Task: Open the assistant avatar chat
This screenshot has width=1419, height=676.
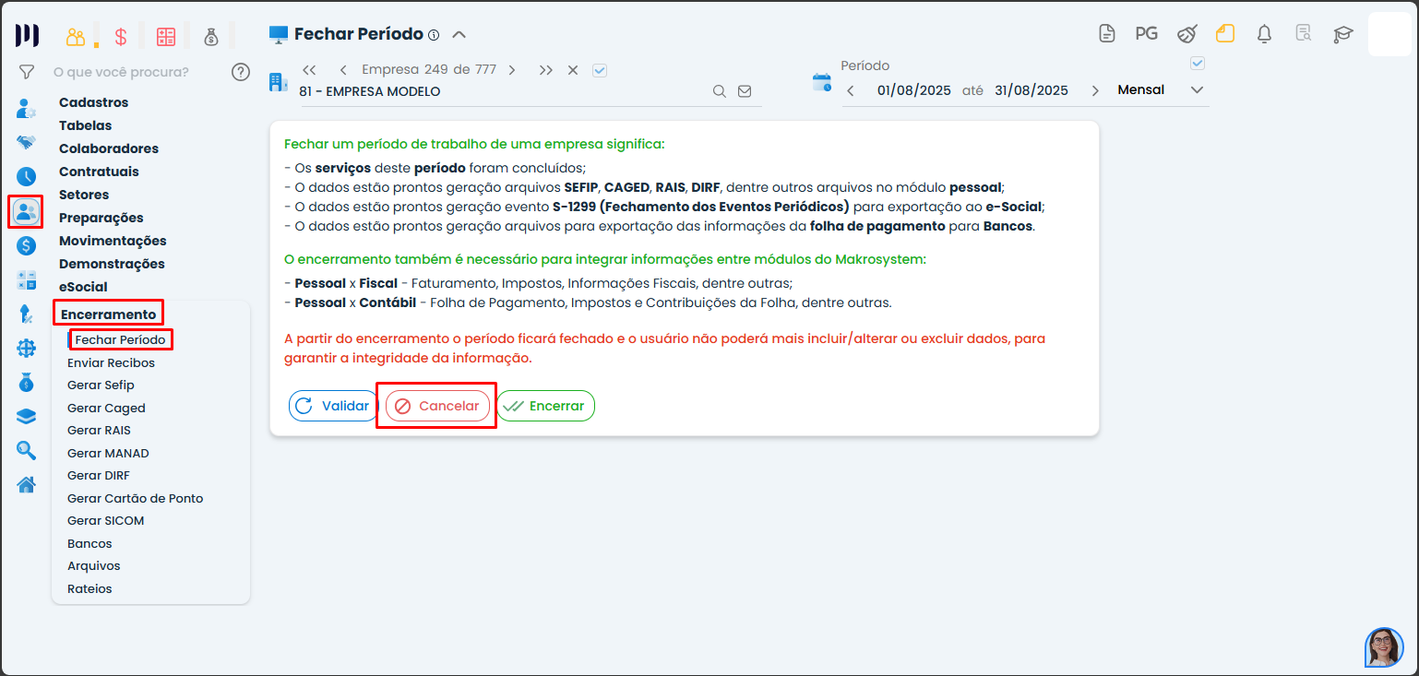Action: click(x=1384, y=647)
